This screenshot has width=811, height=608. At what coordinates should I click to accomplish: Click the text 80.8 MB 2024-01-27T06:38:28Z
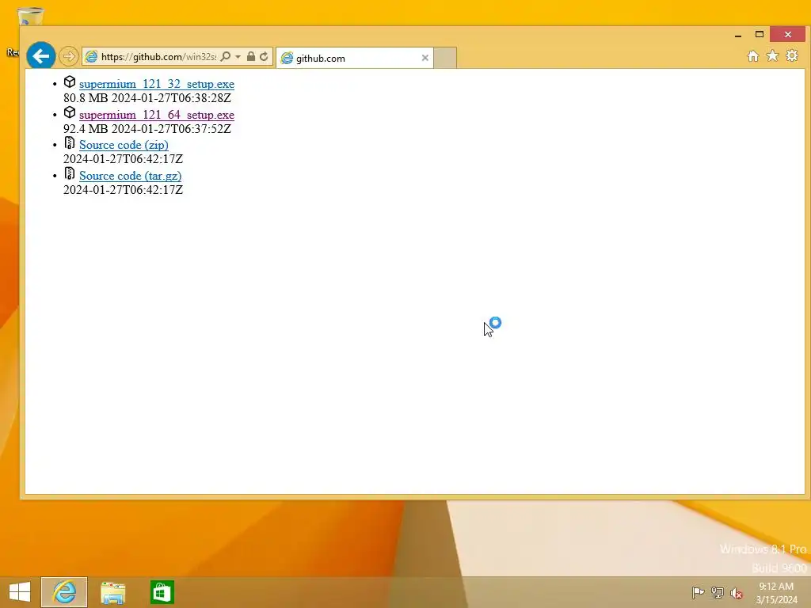(x=147, y=97)
